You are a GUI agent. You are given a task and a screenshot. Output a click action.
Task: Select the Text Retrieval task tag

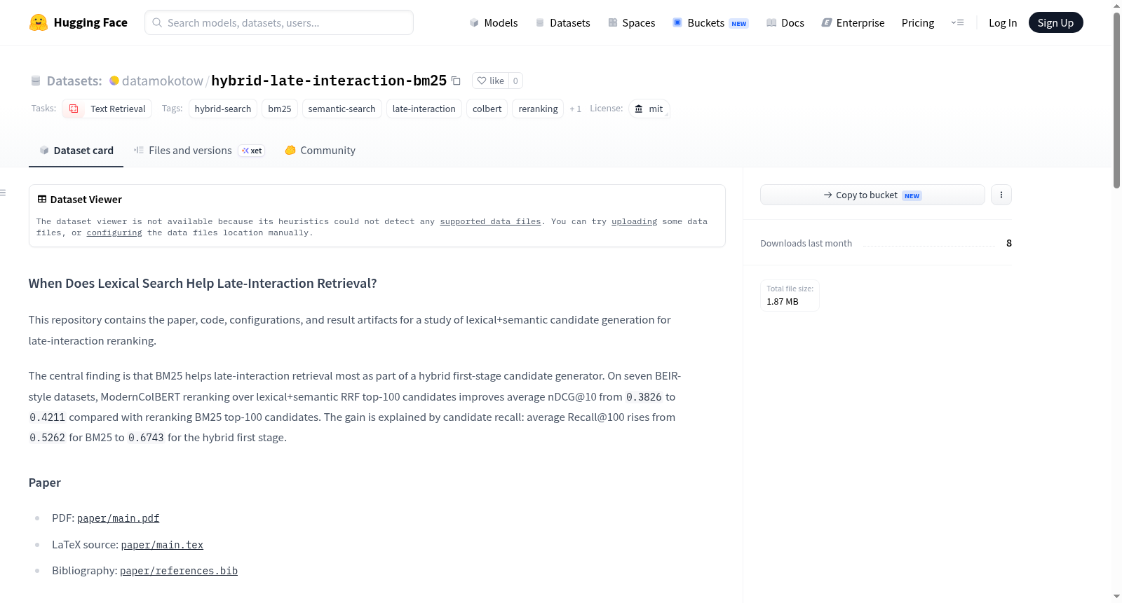tap(107, 109)
